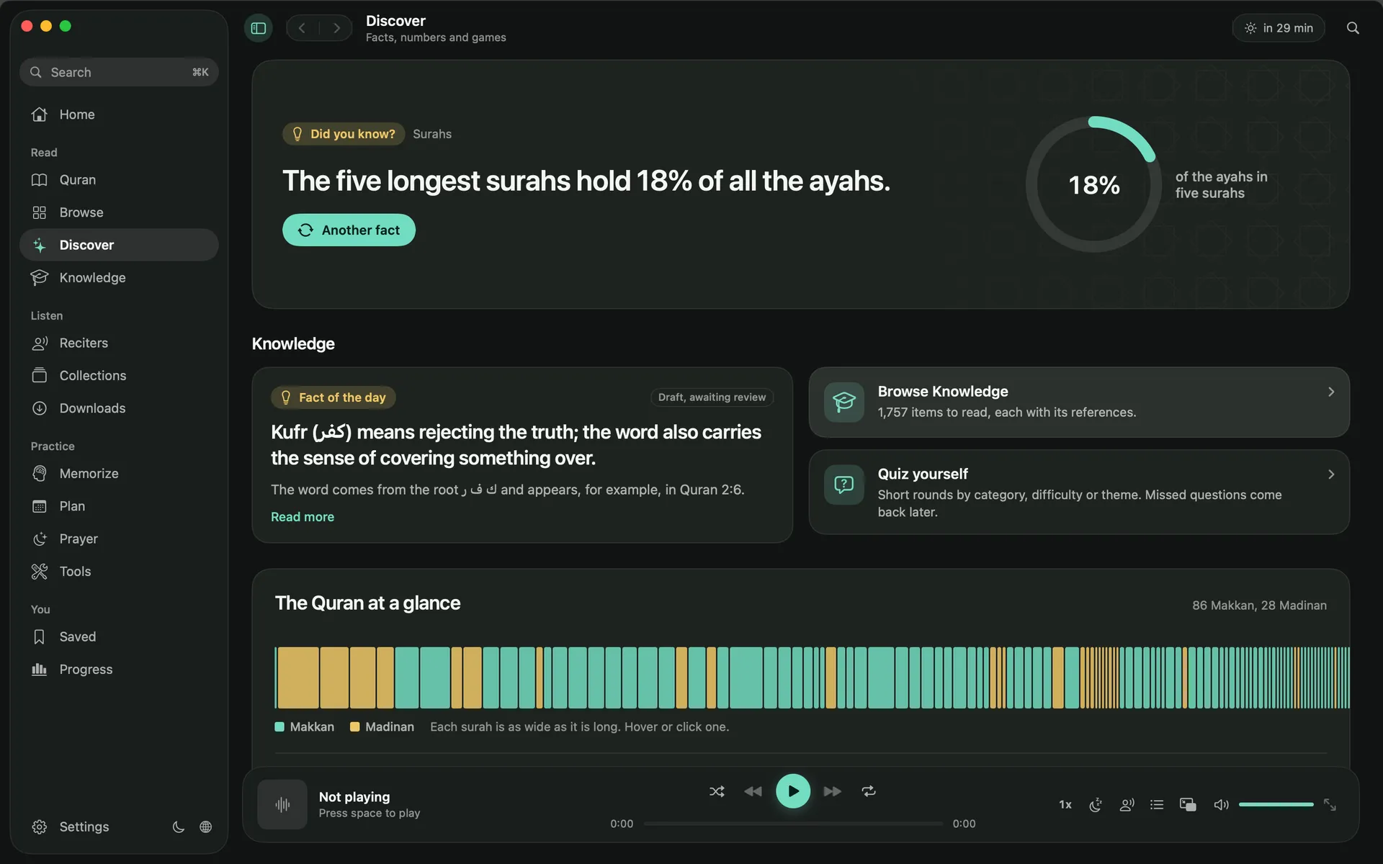Click the Read more link
Image resolution: width=1383 pixels, height=864 pixels.
coord(303,517)
